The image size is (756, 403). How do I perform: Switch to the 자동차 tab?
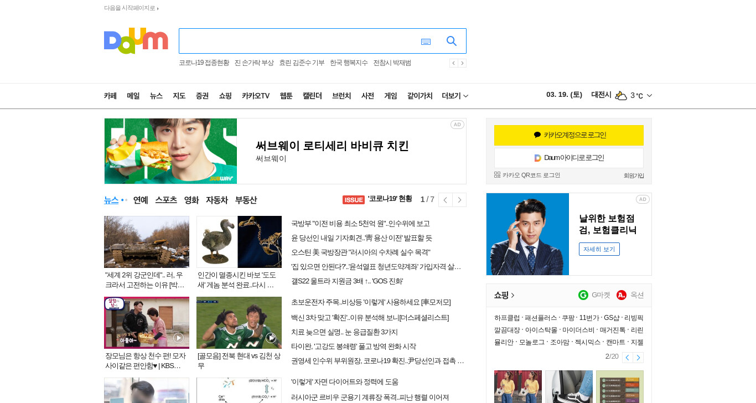pos(217,200)
